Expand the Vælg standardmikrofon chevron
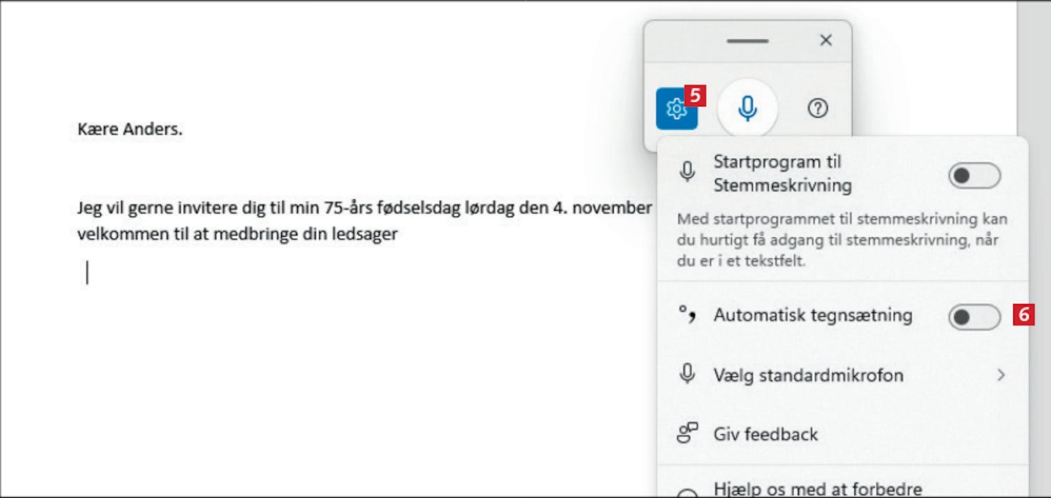This screenshot has width=1051, height=498. [x=1001, y=375]
